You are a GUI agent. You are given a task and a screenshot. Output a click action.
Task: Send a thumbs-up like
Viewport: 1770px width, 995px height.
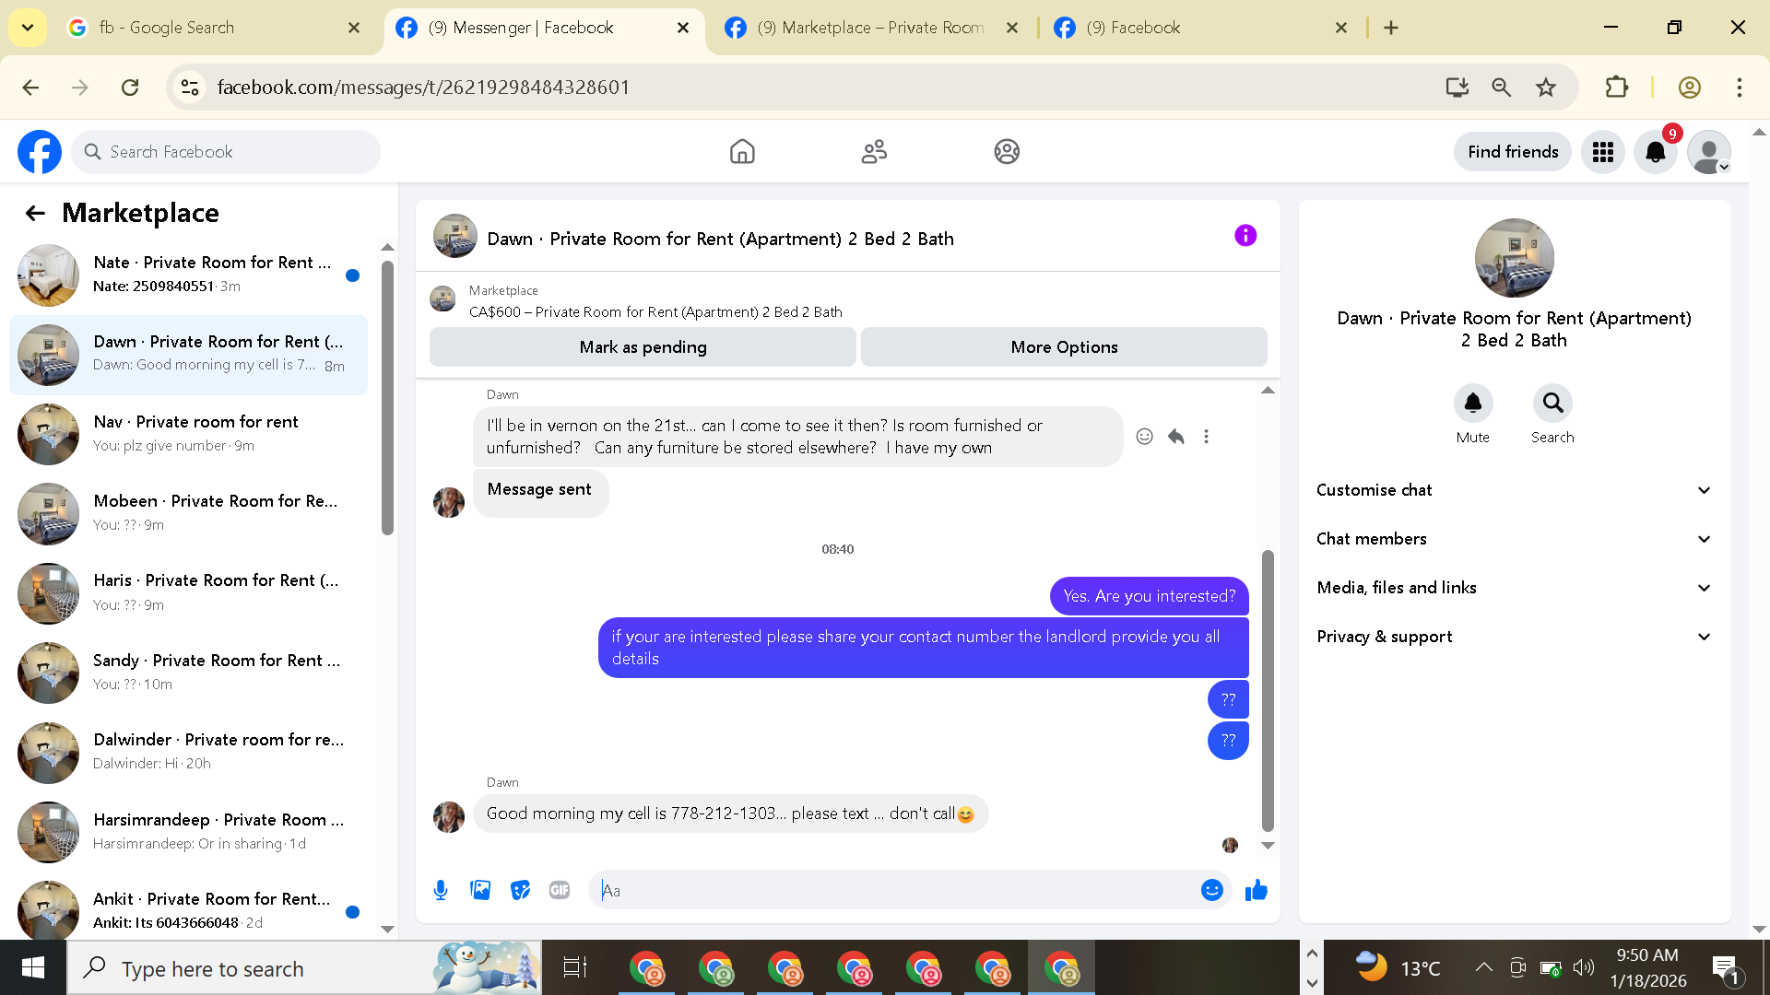[x=1256, y=890]
